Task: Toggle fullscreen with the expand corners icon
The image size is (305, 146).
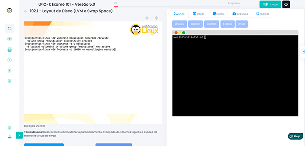Action: pyautogui.click(x=147, y=18)
